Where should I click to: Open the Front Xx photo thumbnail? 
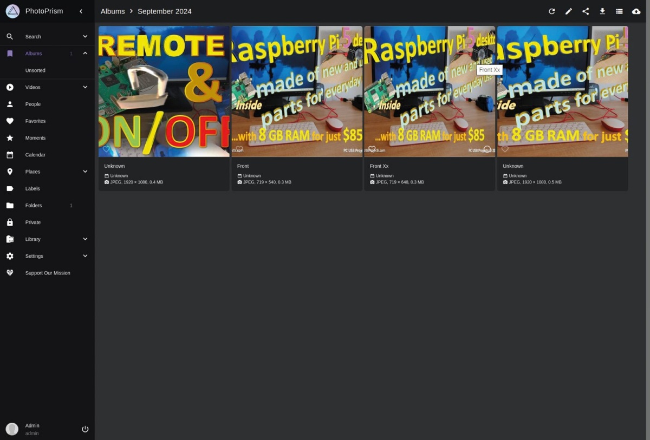[430, 91]
